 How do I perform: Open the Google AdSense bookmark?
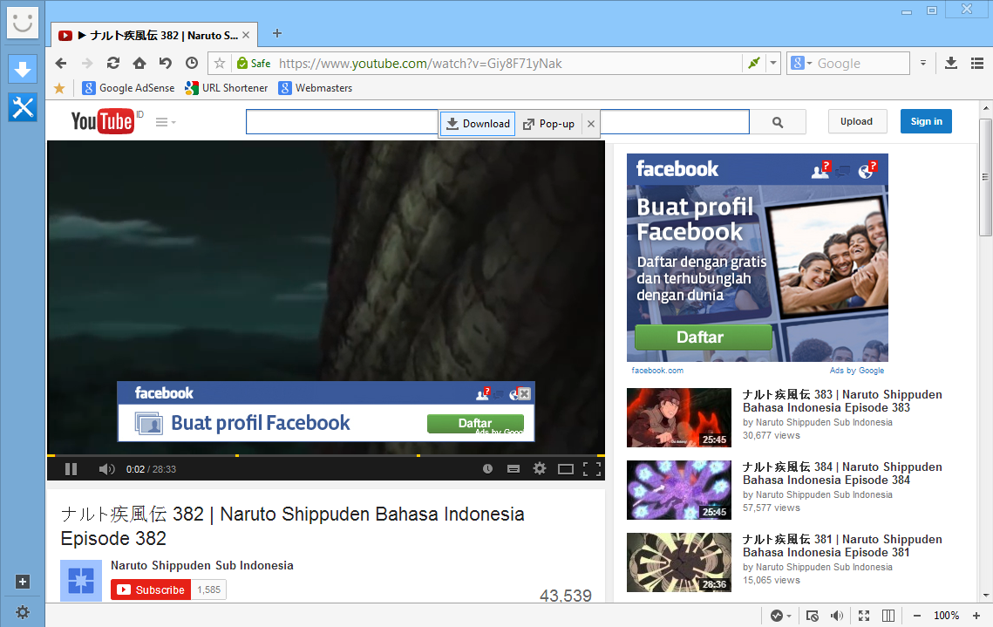[128, 88]
